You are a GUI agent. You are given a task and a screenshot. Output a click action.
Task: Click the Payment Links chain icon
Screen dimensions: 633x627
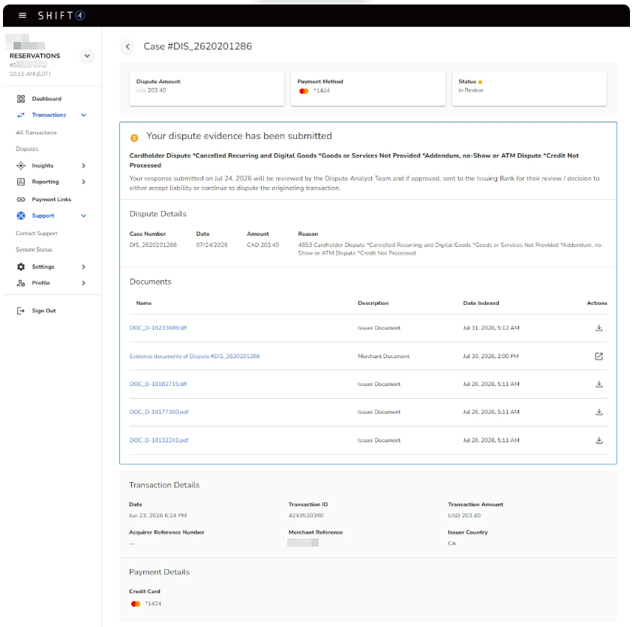pos(21,199)
